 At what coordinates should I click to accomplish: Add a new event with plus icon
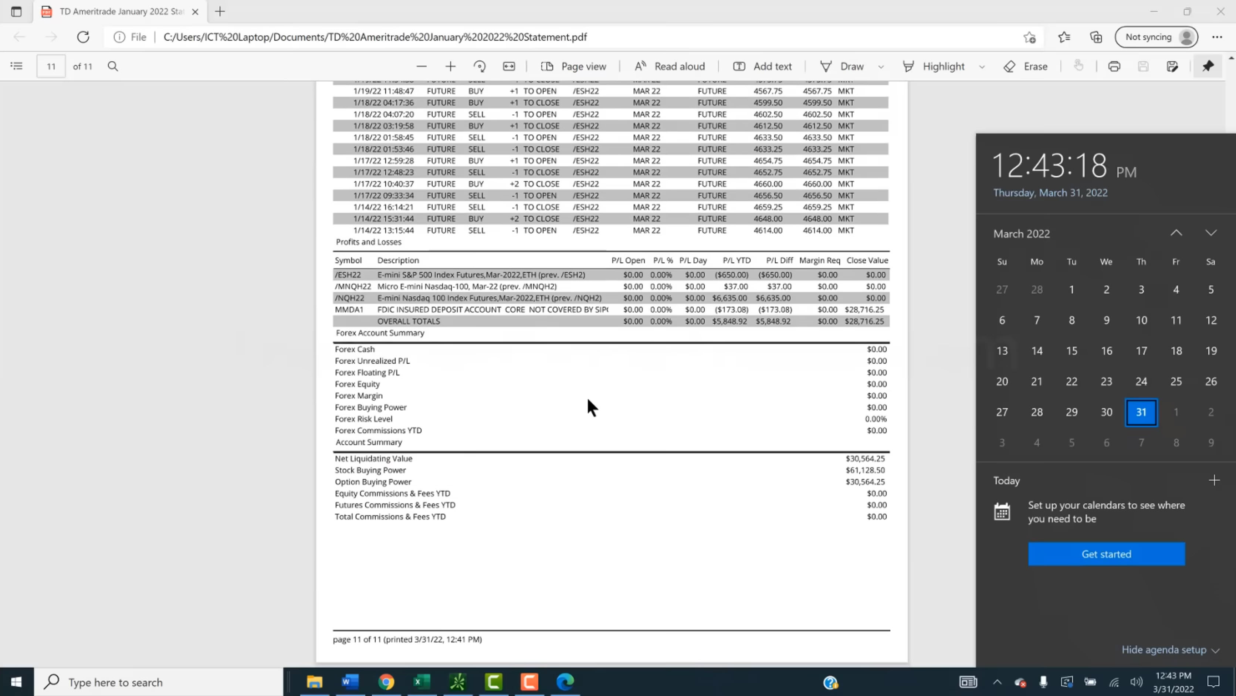coord(1214,480)
